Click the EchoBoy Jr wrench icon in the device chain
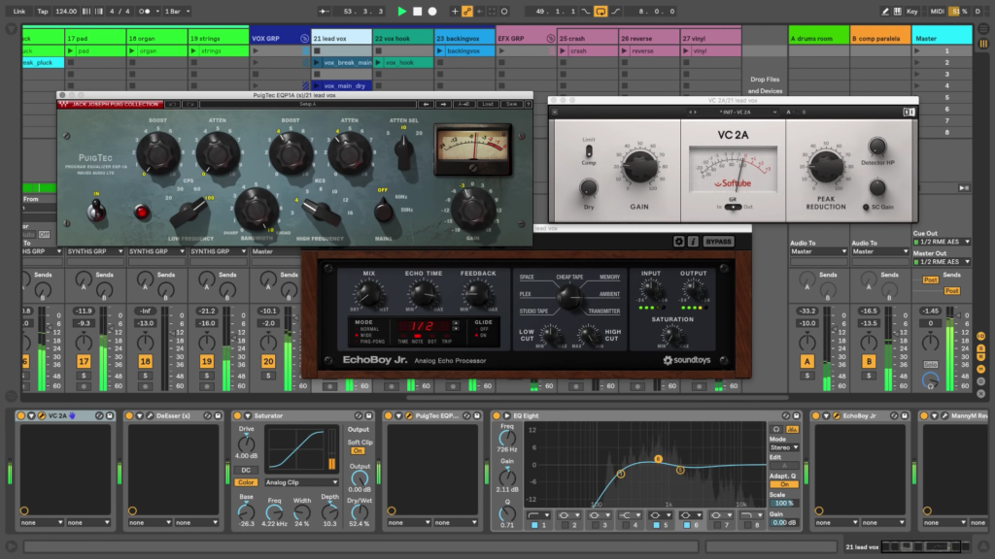This screenshot has width=995, height=559. click(x=836, y=415)
